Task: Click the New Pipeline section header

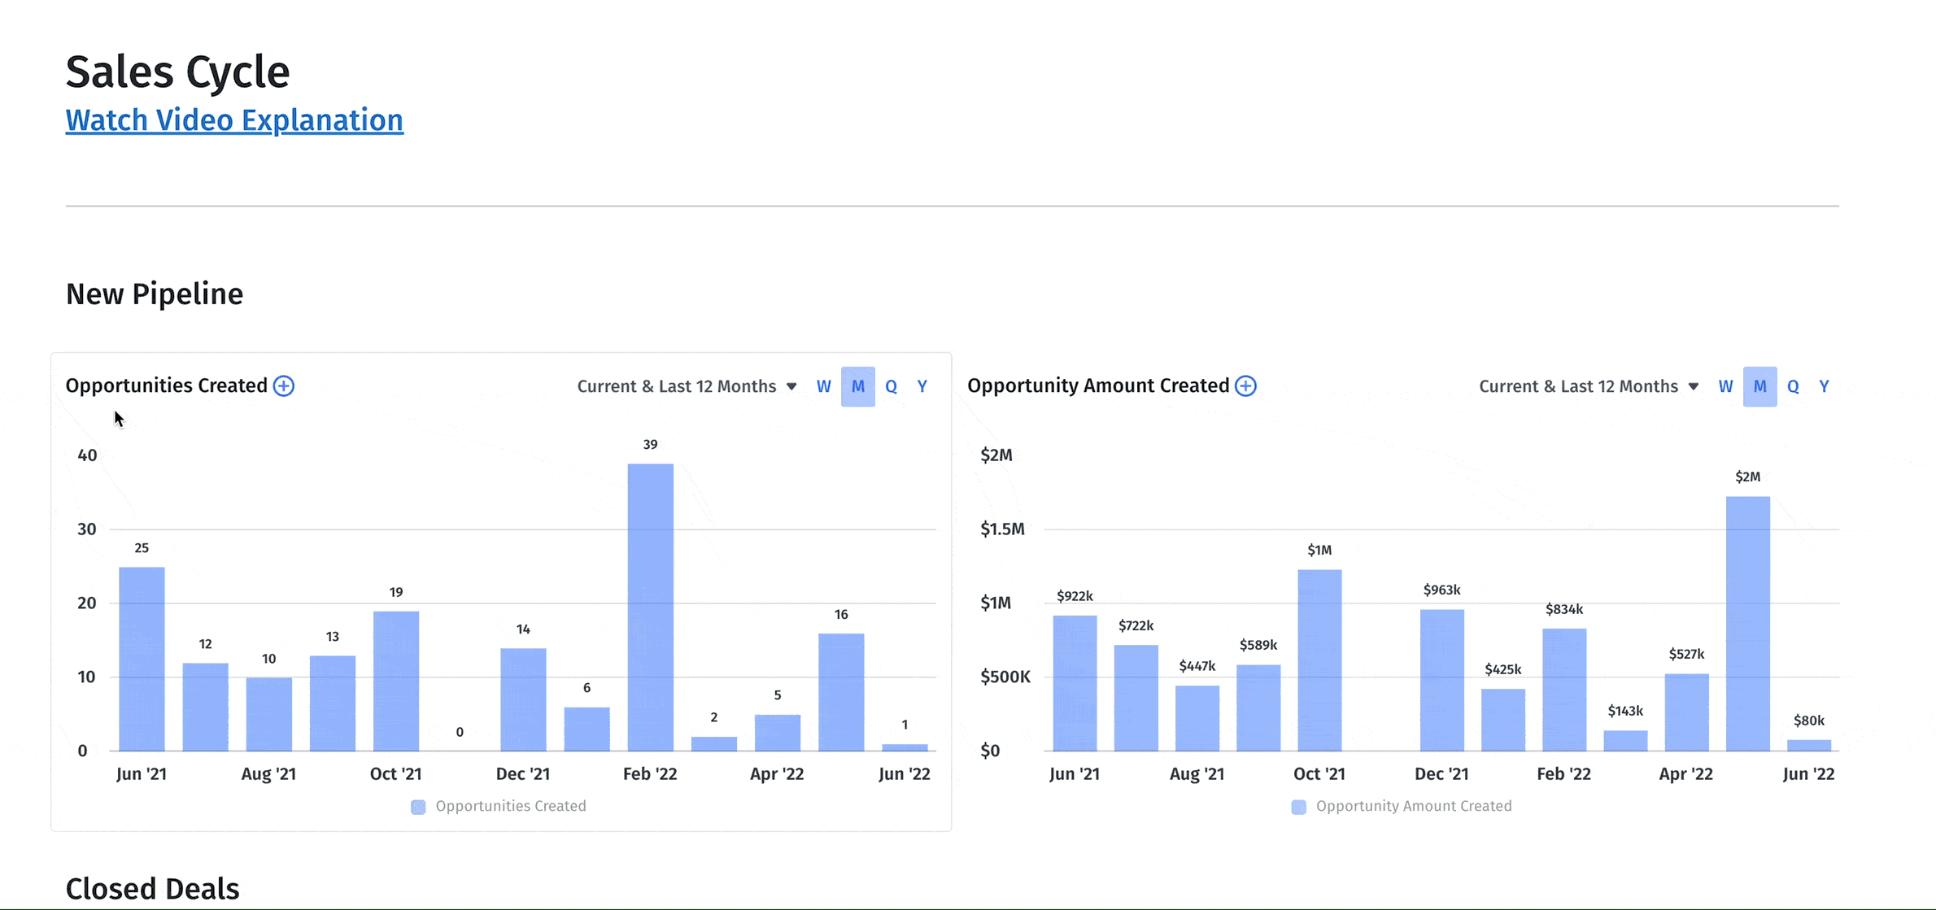Action: [153, 293]
